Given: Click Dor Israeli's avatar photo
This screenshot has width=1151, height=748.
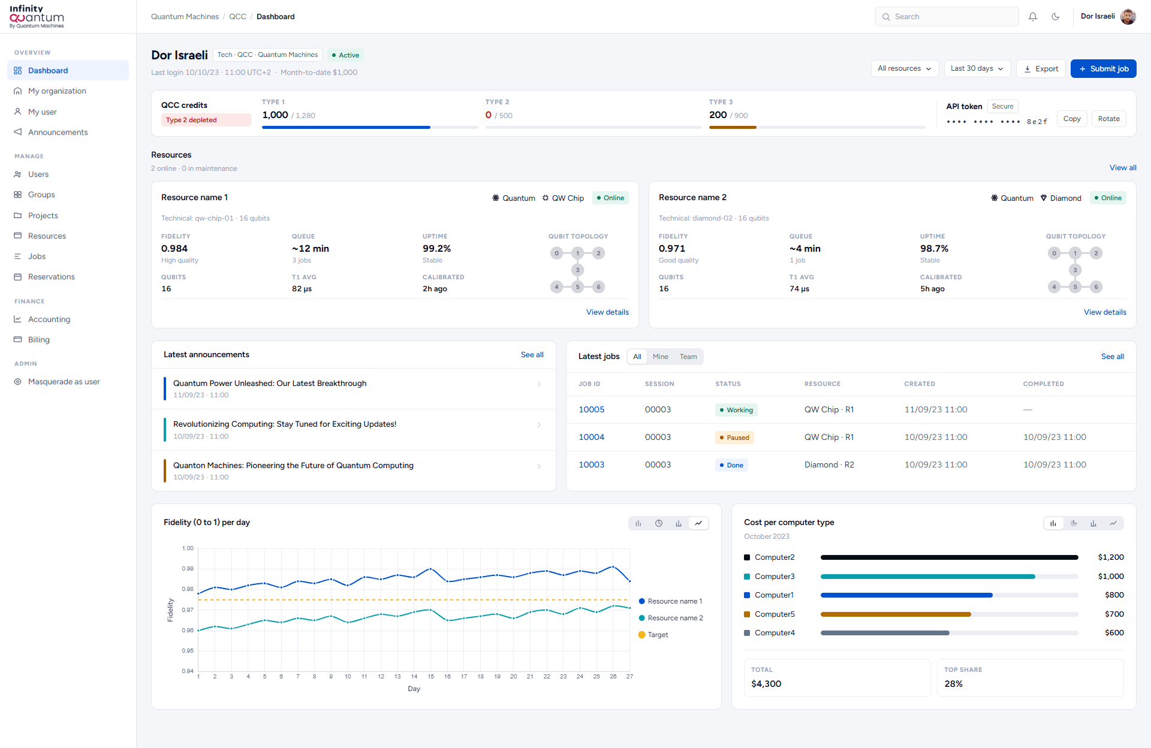Looking at the screenshot, I should pyautogui.click(x=1128, y=17).
